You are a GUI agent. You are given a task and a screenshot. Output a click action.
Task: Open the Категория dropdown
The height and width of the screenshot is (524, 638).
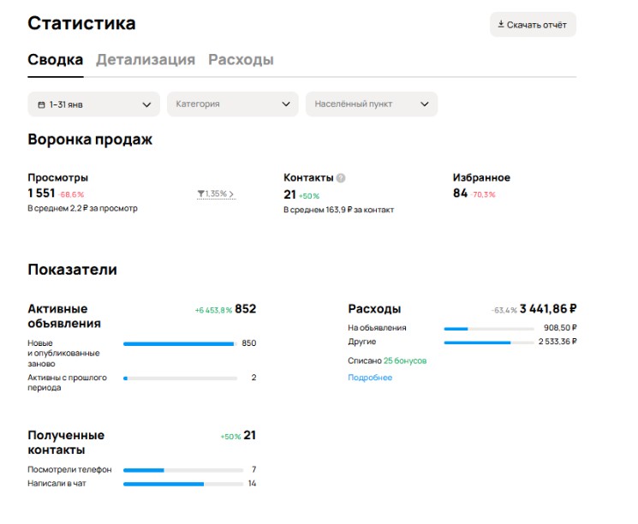[x=233, y=104]
